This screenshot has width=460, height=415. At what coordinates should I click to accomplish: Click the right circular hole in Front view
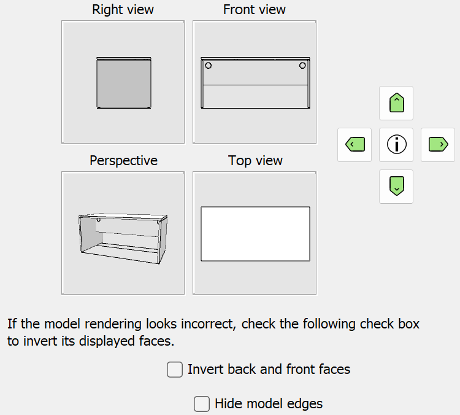click(x=302, y=65)
